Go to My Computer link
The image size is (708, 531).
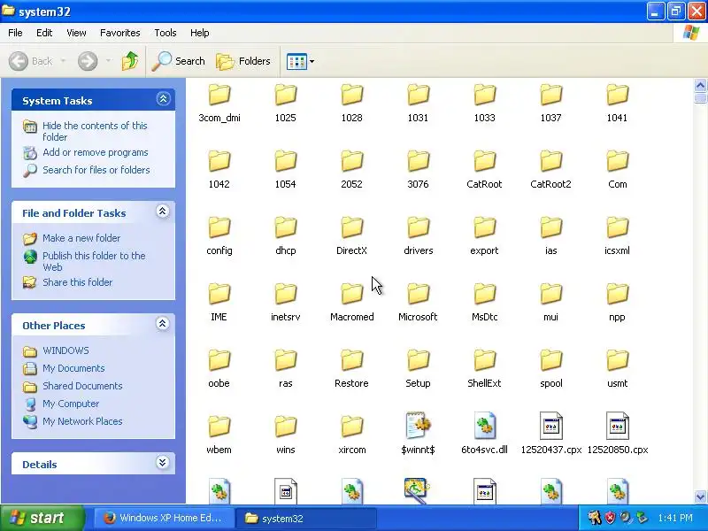(71, 404)
